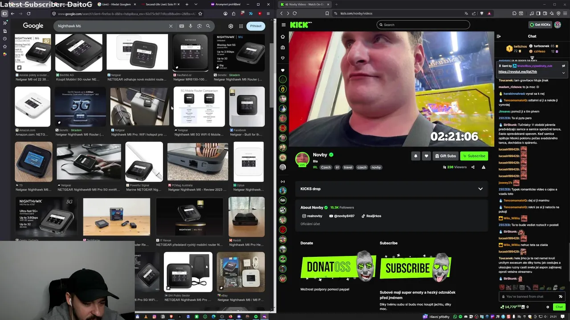This screenshot has width=570, height=320.
Task: Open Kick chat settings gear
Action: coord(548,307)
